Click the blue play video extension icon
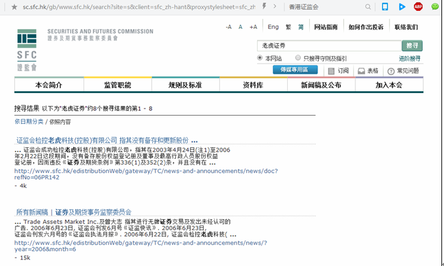444x266 pixels. [x=402, y=6]
